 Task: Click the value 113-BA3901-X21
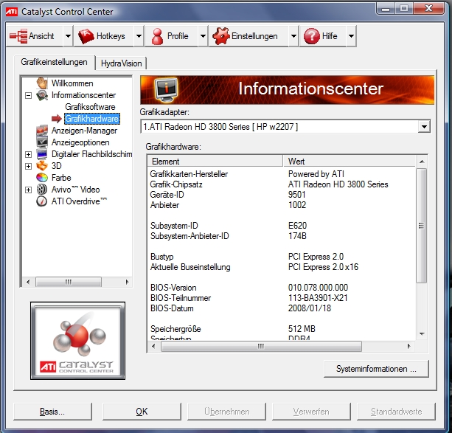point(318,298)
